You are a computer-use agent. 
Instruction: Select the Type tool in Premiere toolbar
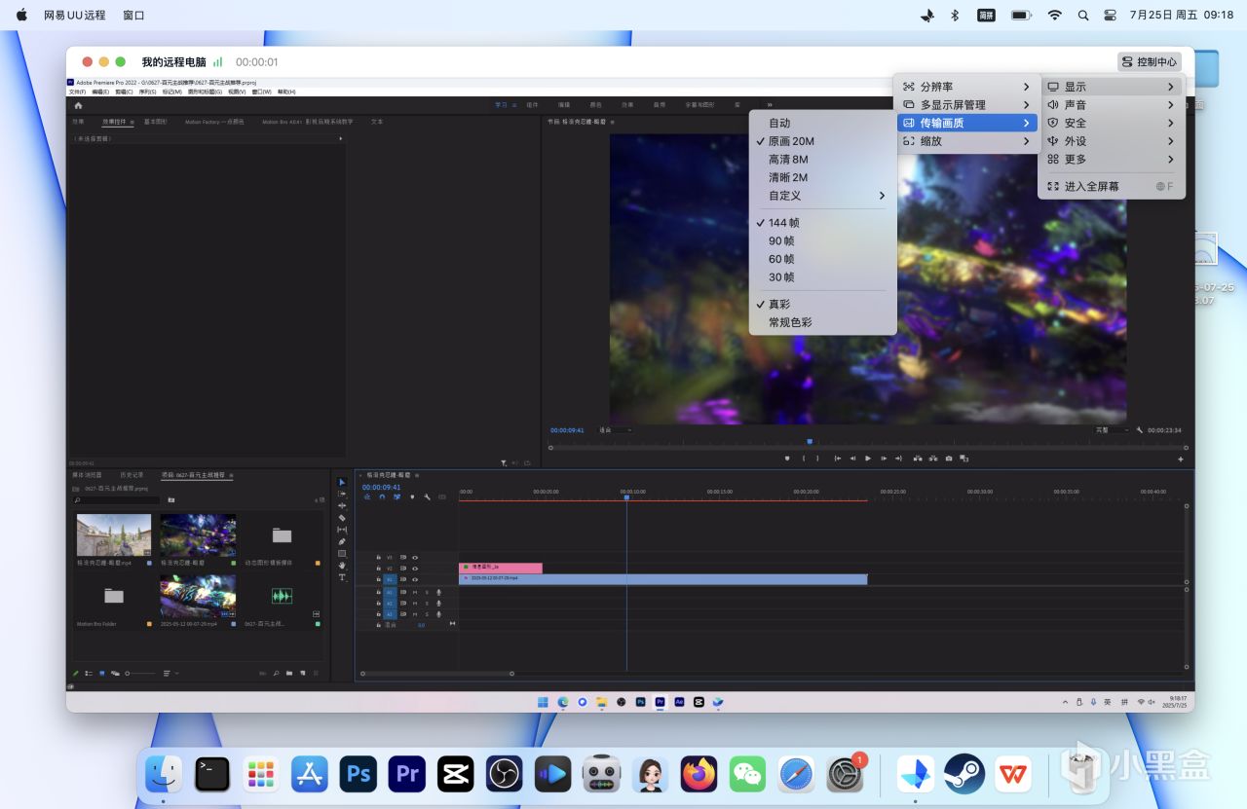342,577
